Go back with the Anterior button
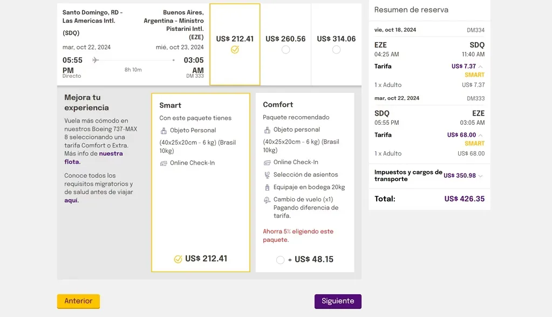Image resolution: width=552 pixels, height=317 pixels. [78, 301]
